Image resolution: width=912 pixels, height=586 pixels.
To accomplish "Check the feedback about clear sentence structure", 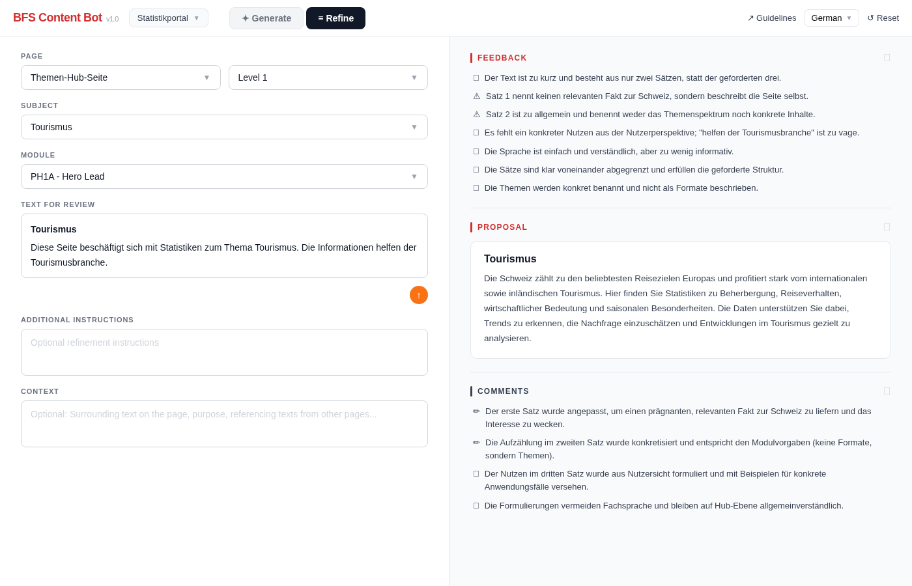I will [x=476, y=169].
